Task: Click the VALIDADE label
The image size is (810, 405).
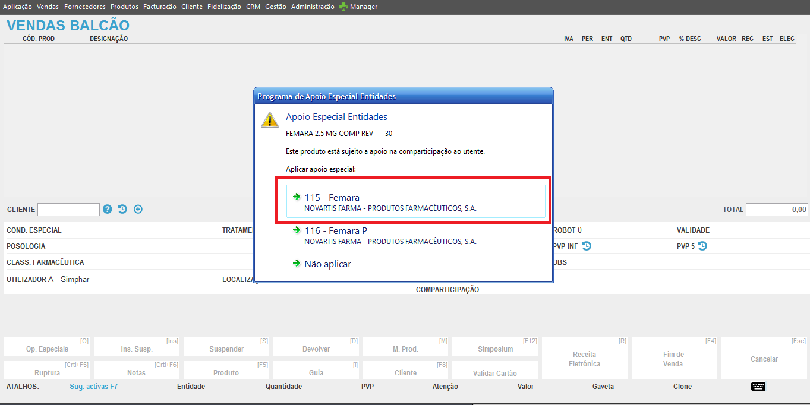Action: pos(693,230)
